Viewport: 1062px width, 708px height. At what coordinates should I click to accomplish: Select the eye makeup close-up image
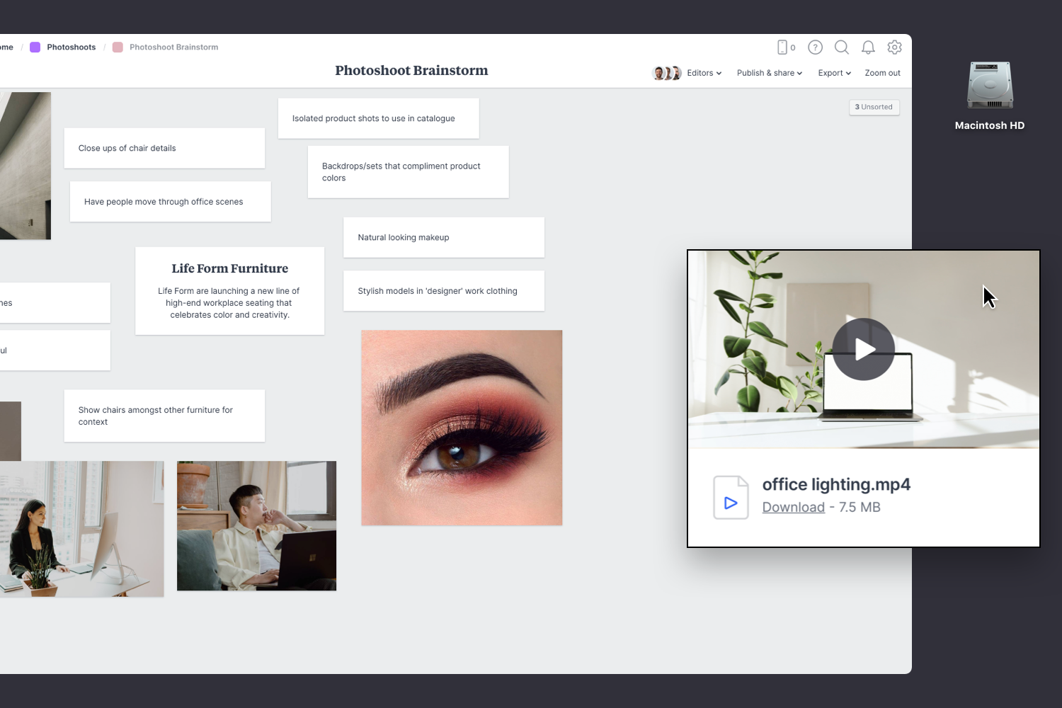coord(462,428)
